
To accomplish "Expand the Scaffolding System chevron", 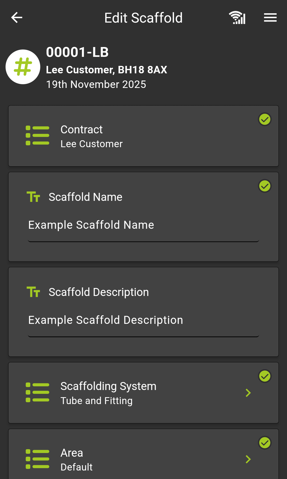I will tap(248, 393).
